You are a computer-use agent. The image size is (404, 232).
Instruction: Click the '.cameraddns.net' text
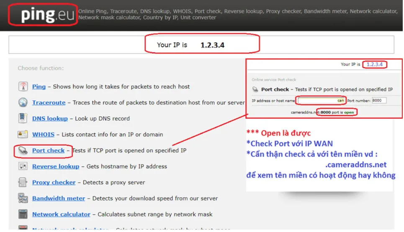(356, 165)
